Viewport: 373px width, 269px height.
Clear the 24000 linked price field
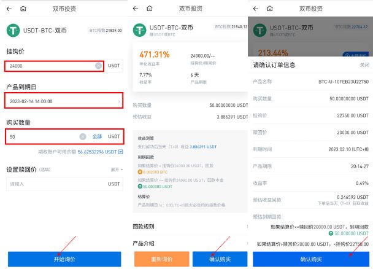pos(98,66)
